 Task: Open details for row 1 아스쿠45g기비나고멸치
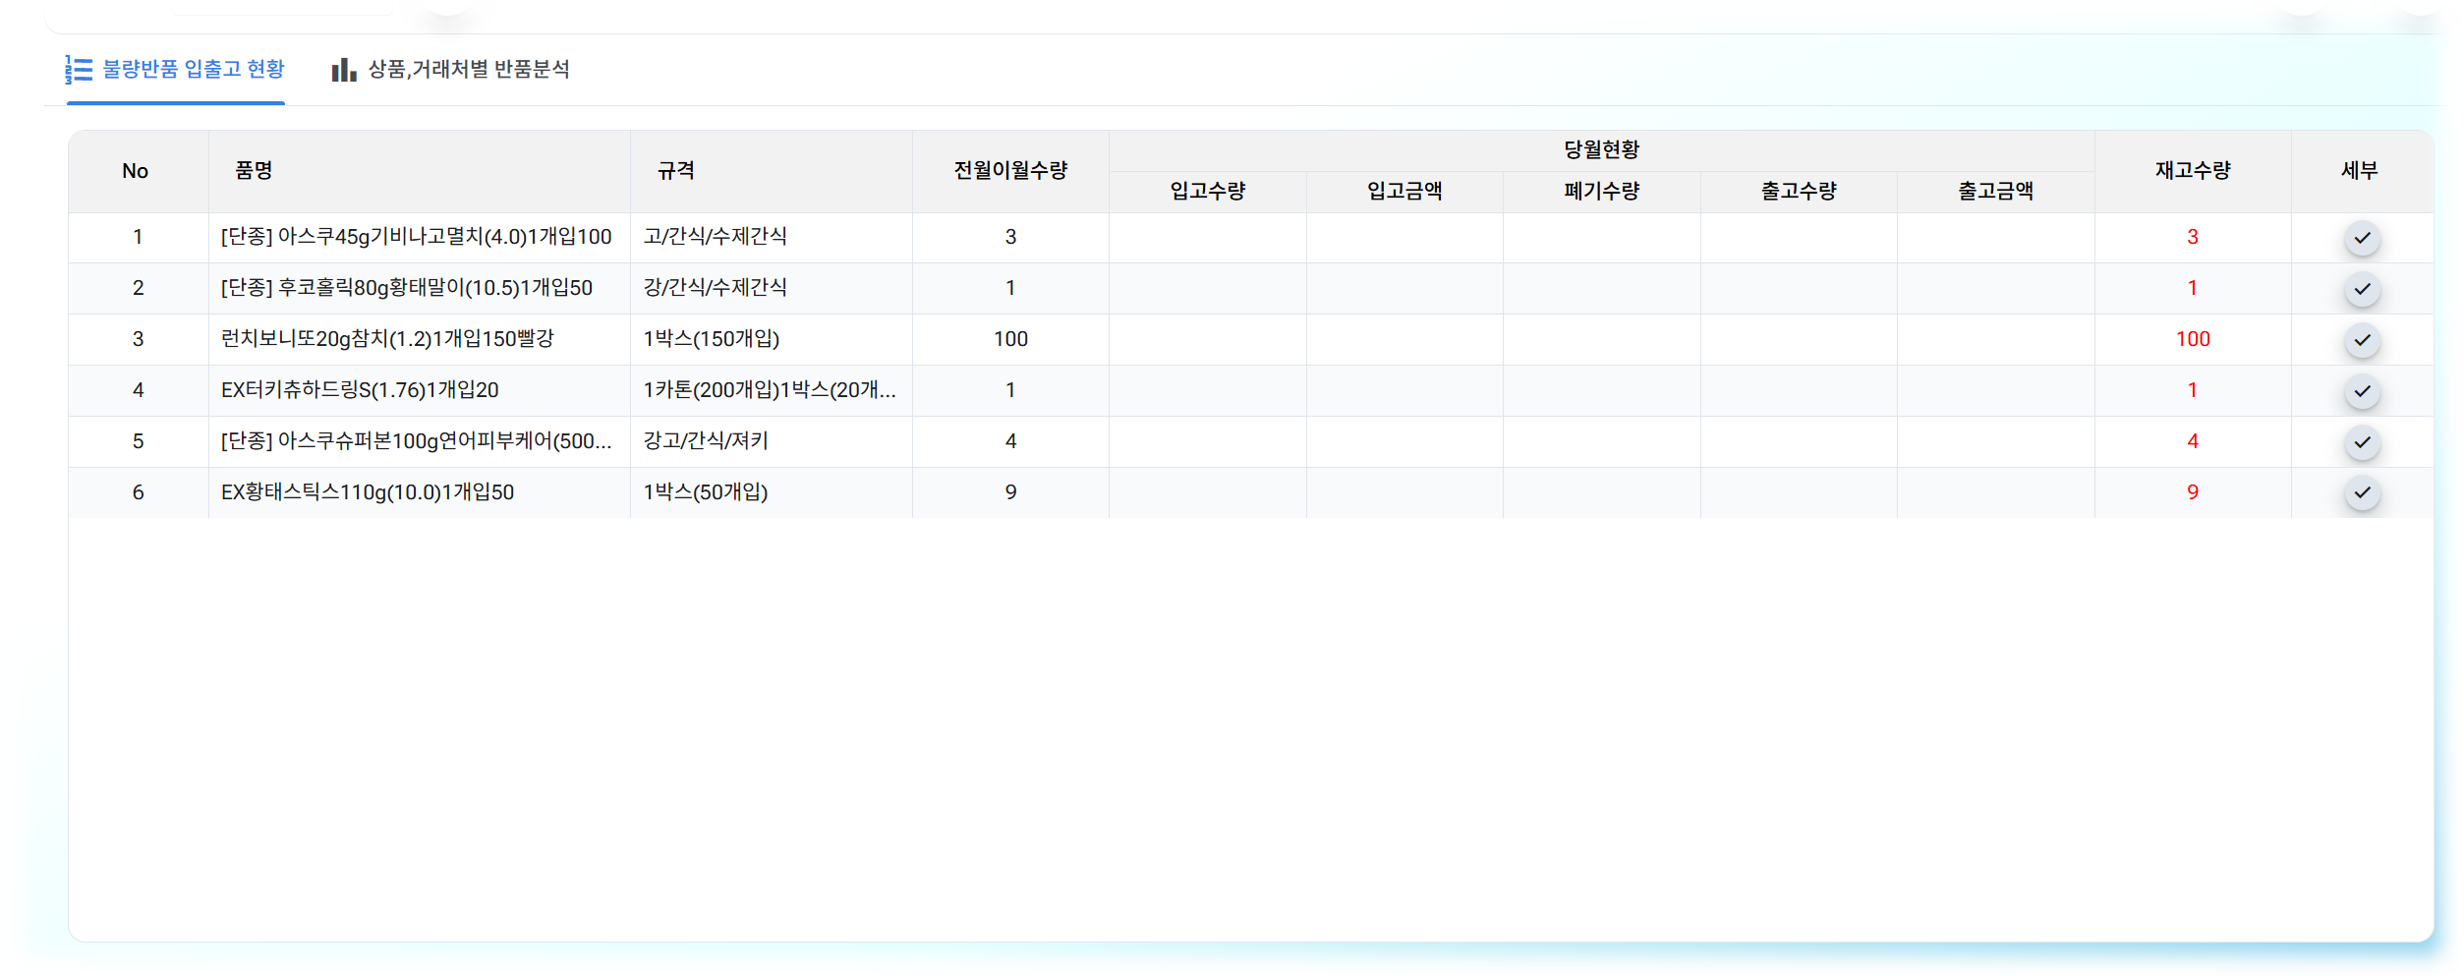click(x=2361, y=238)
